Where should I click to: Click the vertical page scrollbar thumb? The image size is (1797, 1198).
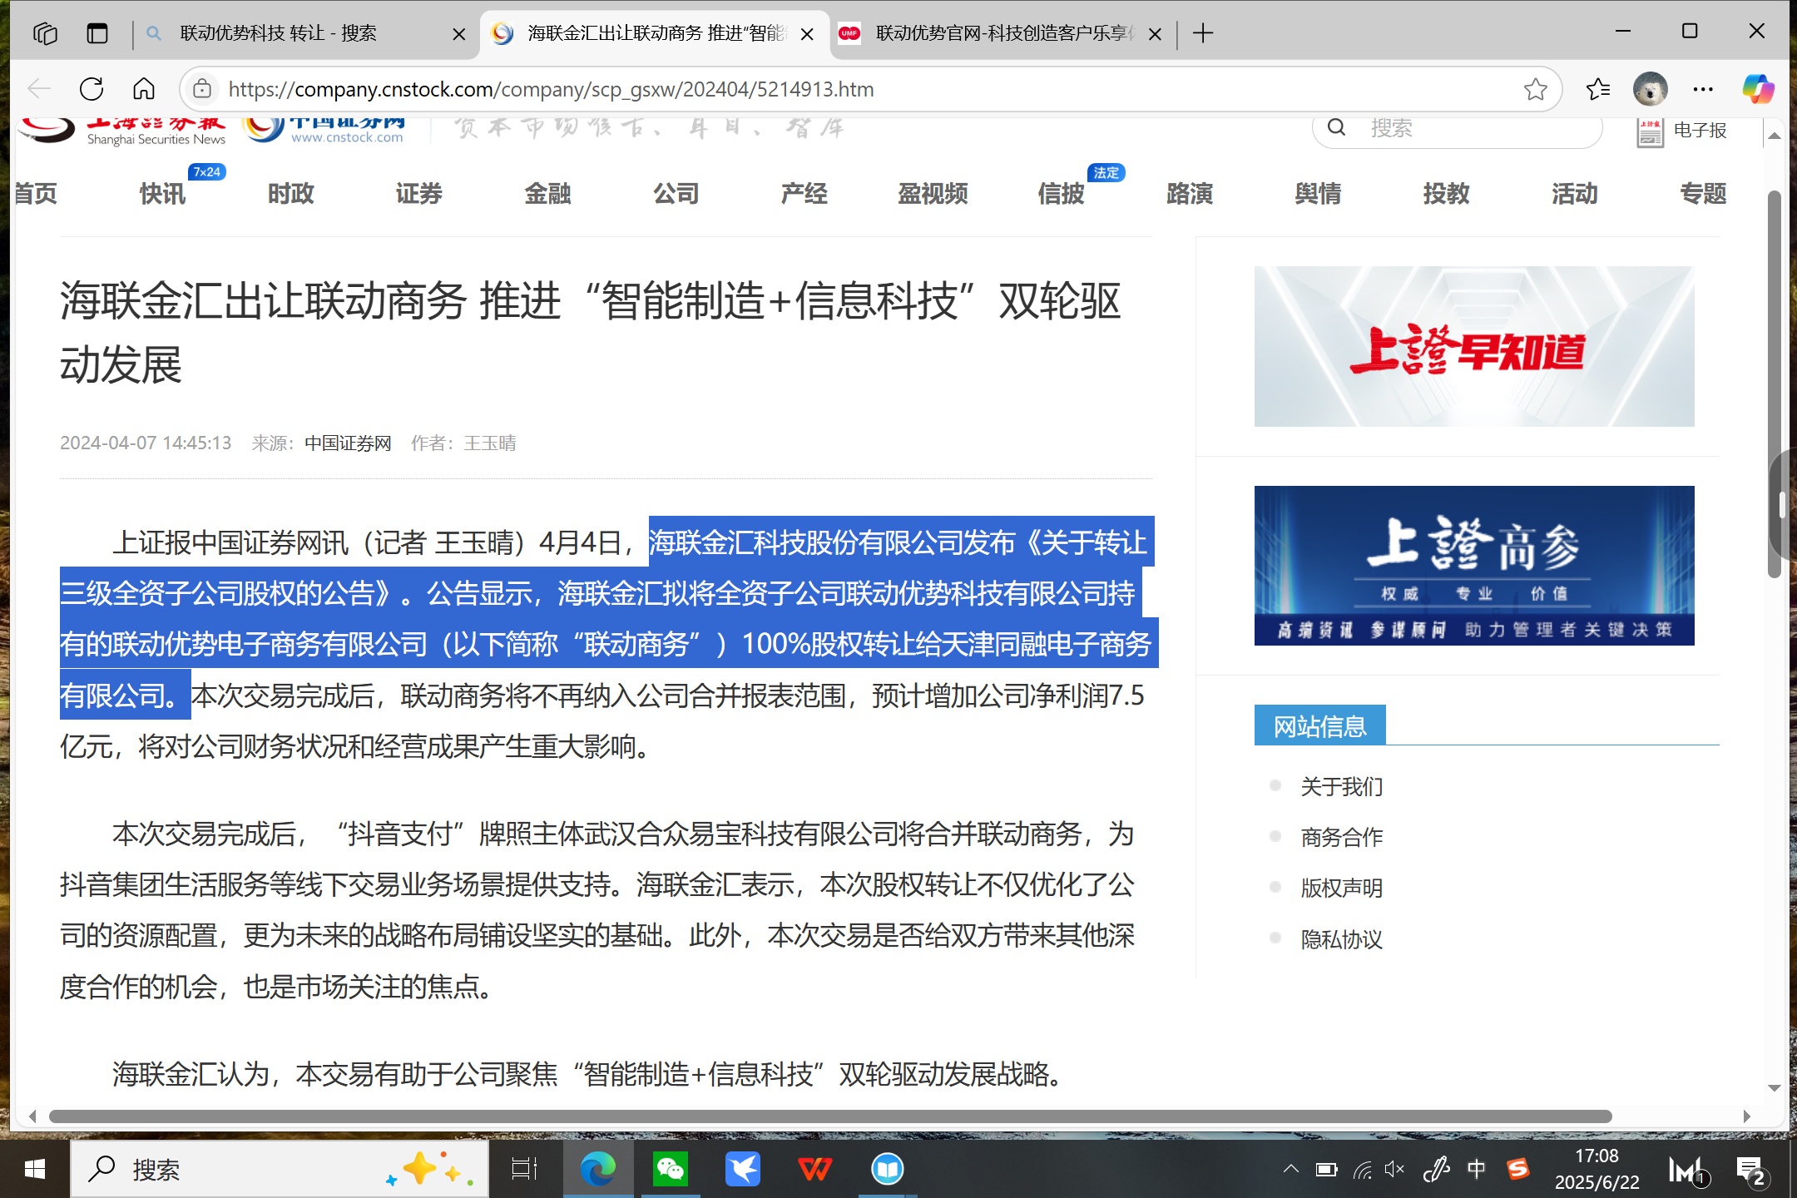tap(1775, 383)
